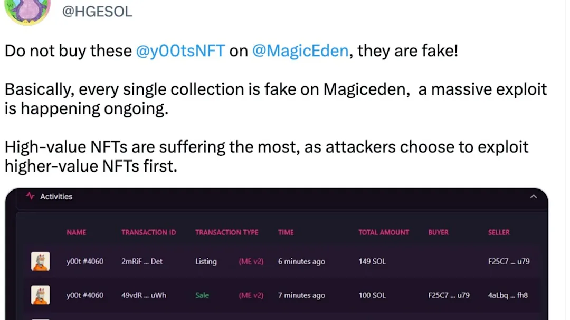This screenshot has width=570, height=320.
Task: Click the green Sale status indicator
Action: pos(202,295)
